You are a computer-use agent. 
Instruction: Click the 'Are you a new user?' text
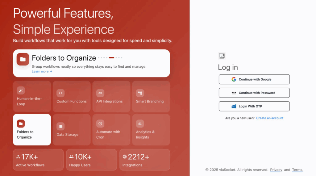(240, 118)
